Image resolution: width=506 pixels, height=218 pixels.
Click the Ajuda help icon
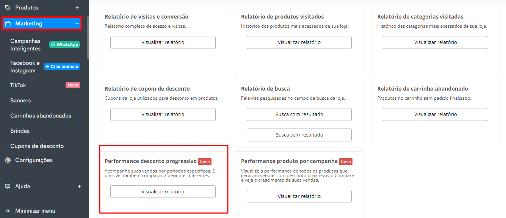click(x=8, y=186)
